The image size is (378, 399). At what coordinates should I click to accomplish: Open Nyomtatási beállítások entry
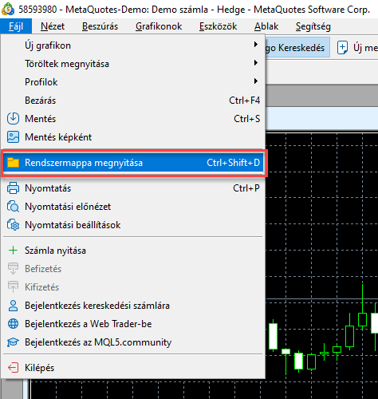[134, 225]
